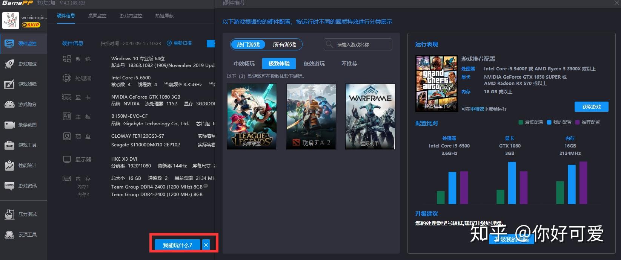Click the 显示器 monitor icon
This screenshot has height=260, width=621.
tap(67, 160)
